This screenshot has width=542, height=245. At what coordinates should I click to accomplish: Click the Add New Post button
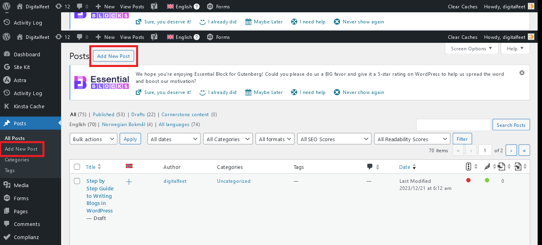pos(113,56)
